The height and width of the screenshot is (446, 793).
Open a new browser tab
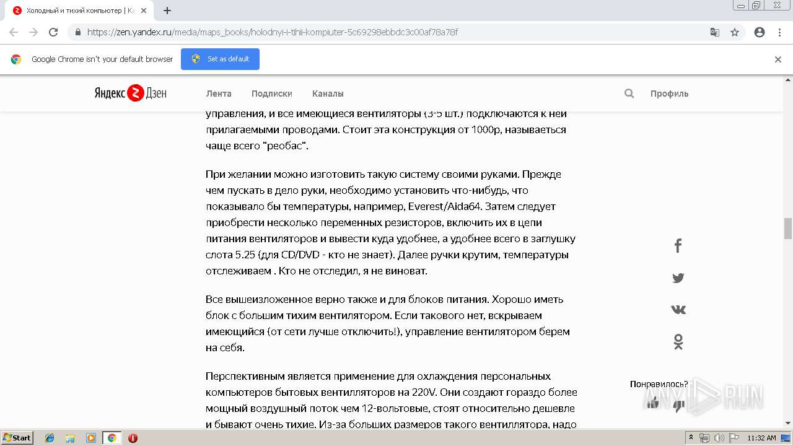(x=167, y=11)
